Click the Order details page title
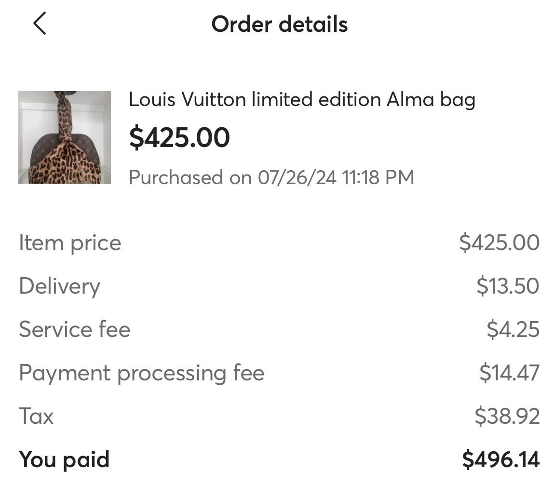554x486 pixels. coord(279,24)
